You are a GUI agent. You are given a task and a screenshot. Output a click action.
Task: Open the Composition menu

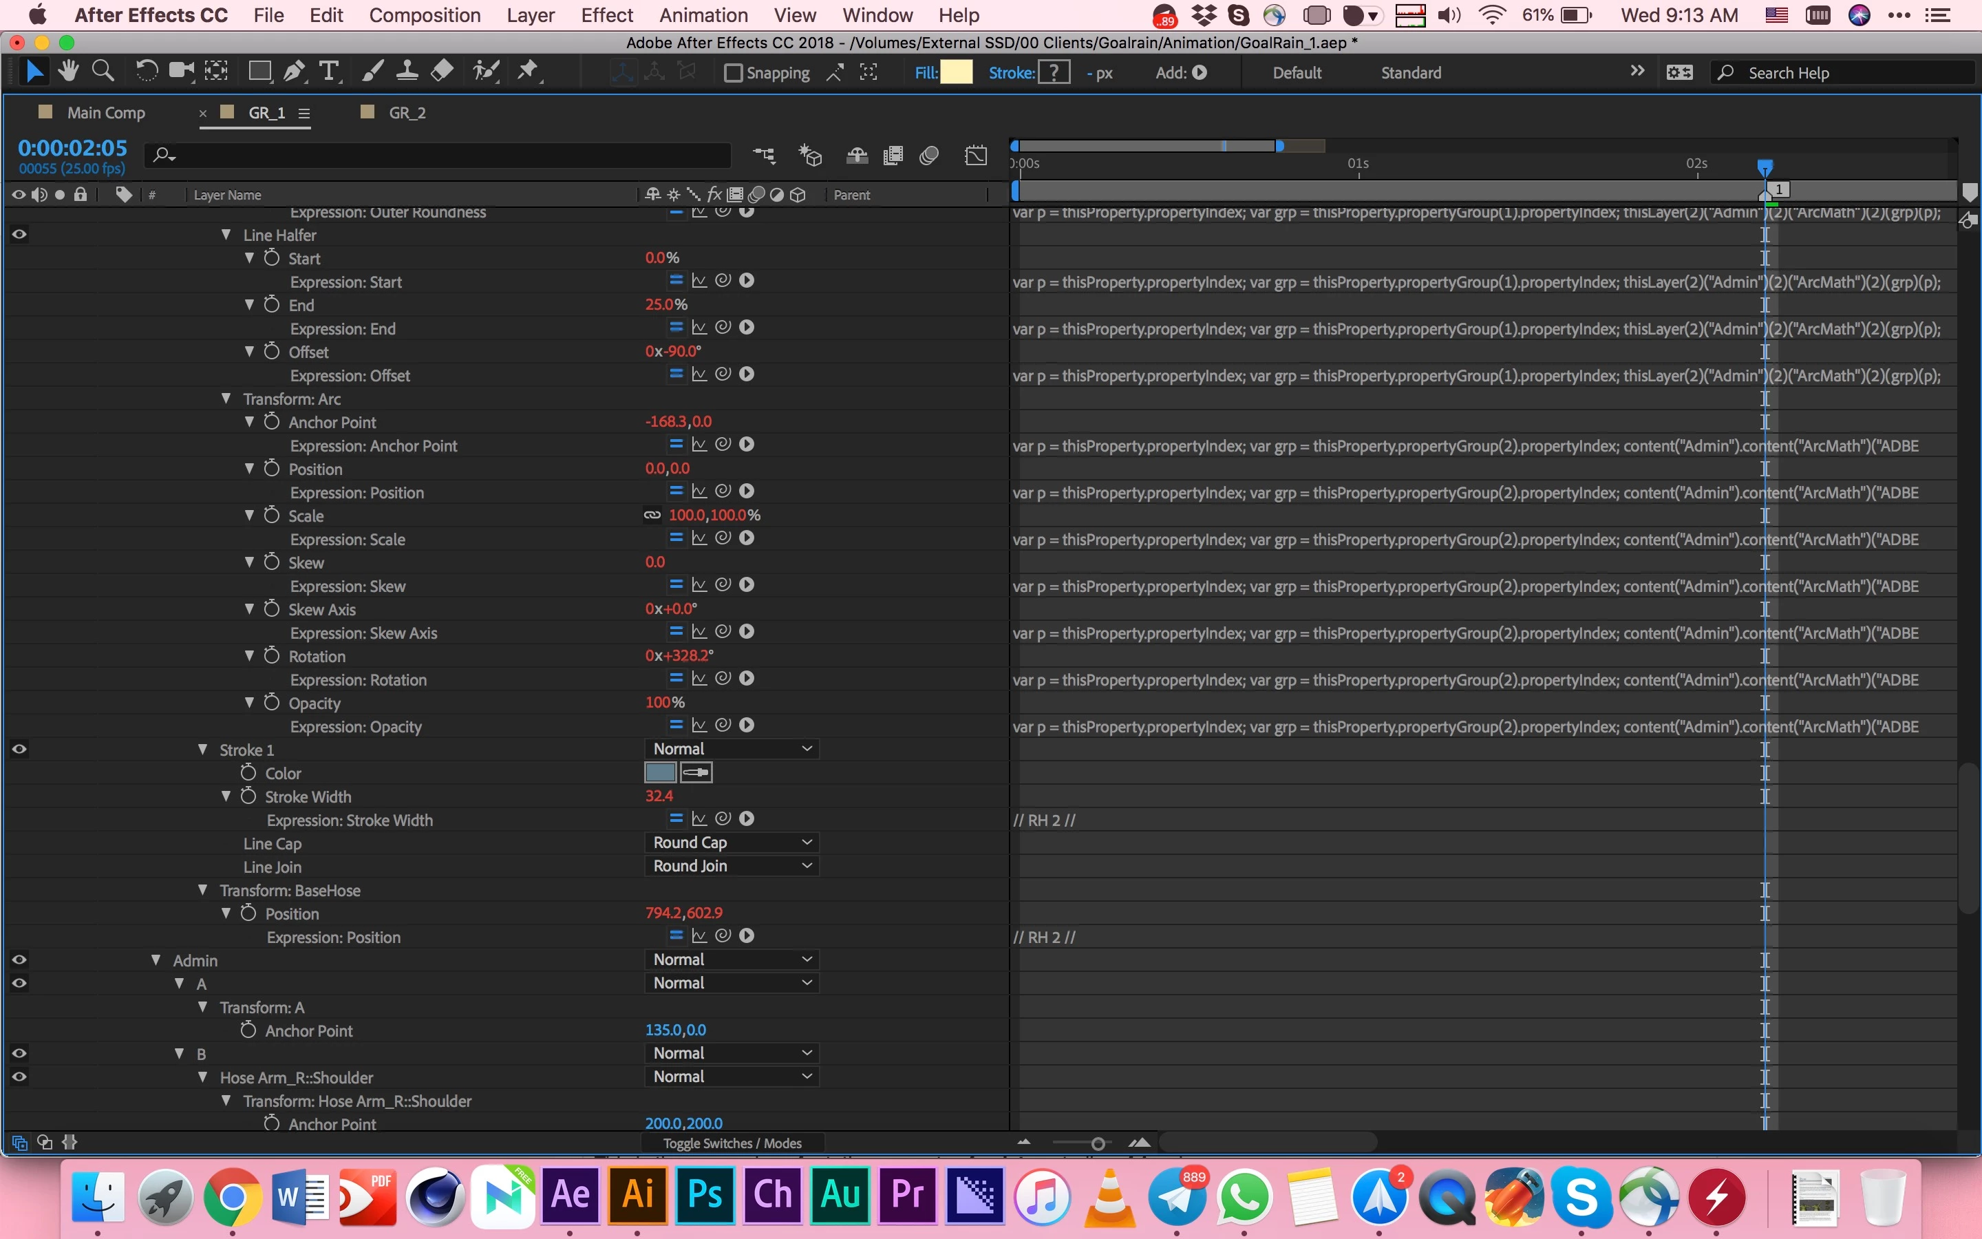[x=424, y=16]
